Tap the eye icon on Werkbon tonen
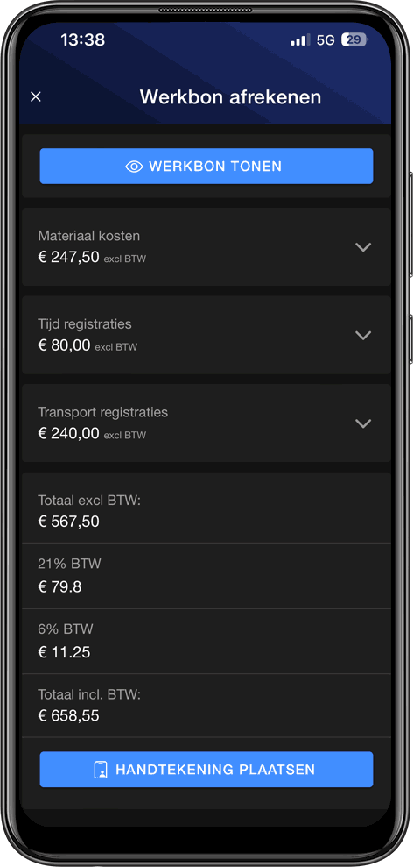This screenshot has width=413, height=867. click(x=134, y=167)
